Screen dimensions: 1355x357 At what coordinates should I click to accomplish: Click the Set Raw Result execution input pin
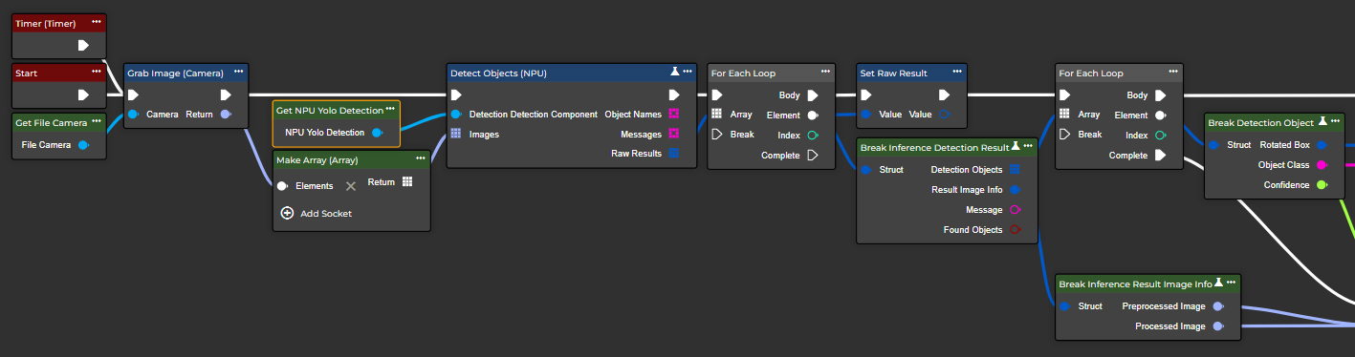click(866, 94)
